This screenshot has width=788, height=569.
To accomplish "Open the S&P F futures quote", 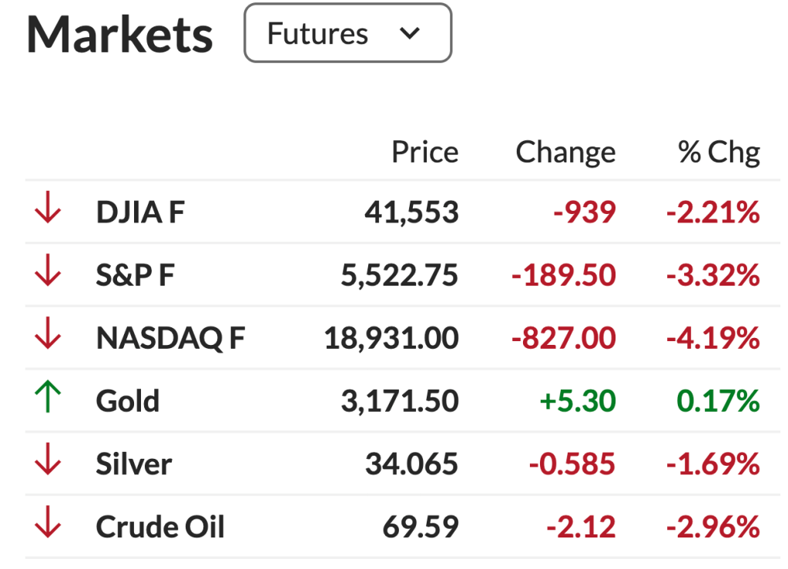I will [x=135, y=276].
